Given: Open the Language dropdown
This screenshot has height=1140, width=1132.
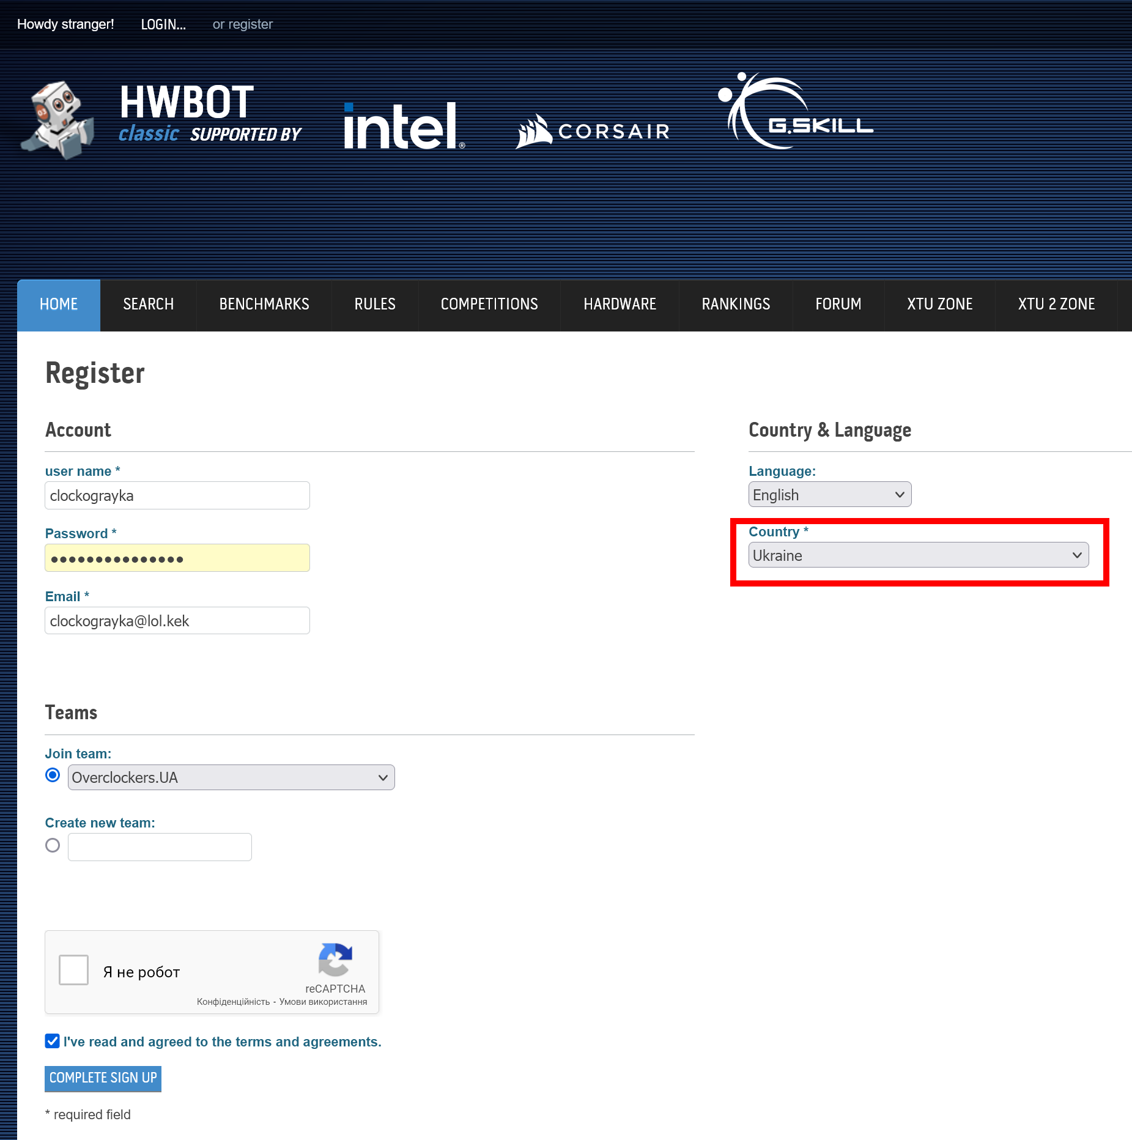Looking at the screenshot, I should [x=830, y=494].
